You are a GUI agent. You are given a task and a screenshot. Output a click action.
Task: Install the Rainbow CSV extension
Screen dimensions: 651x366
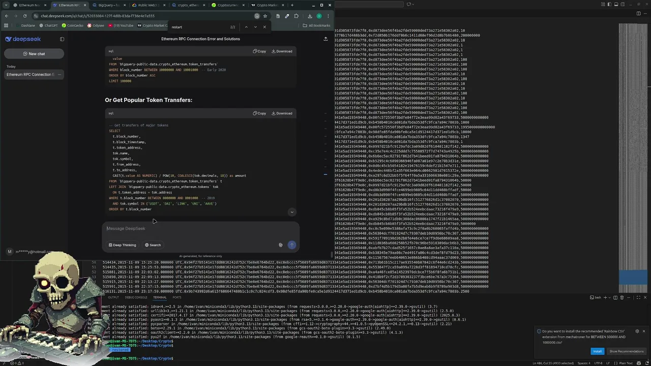pos(598,351)
